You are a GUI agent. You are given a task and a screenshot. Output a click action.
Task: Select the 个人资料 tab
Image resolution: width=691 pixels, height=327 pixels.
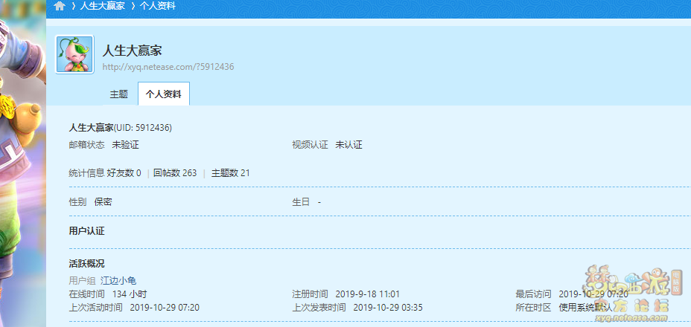coord(164,94)
